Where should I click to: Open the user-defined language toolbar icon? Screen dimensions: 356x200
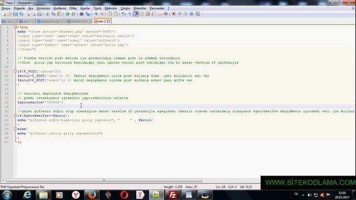pyautogui.click(x=142, y=14)
